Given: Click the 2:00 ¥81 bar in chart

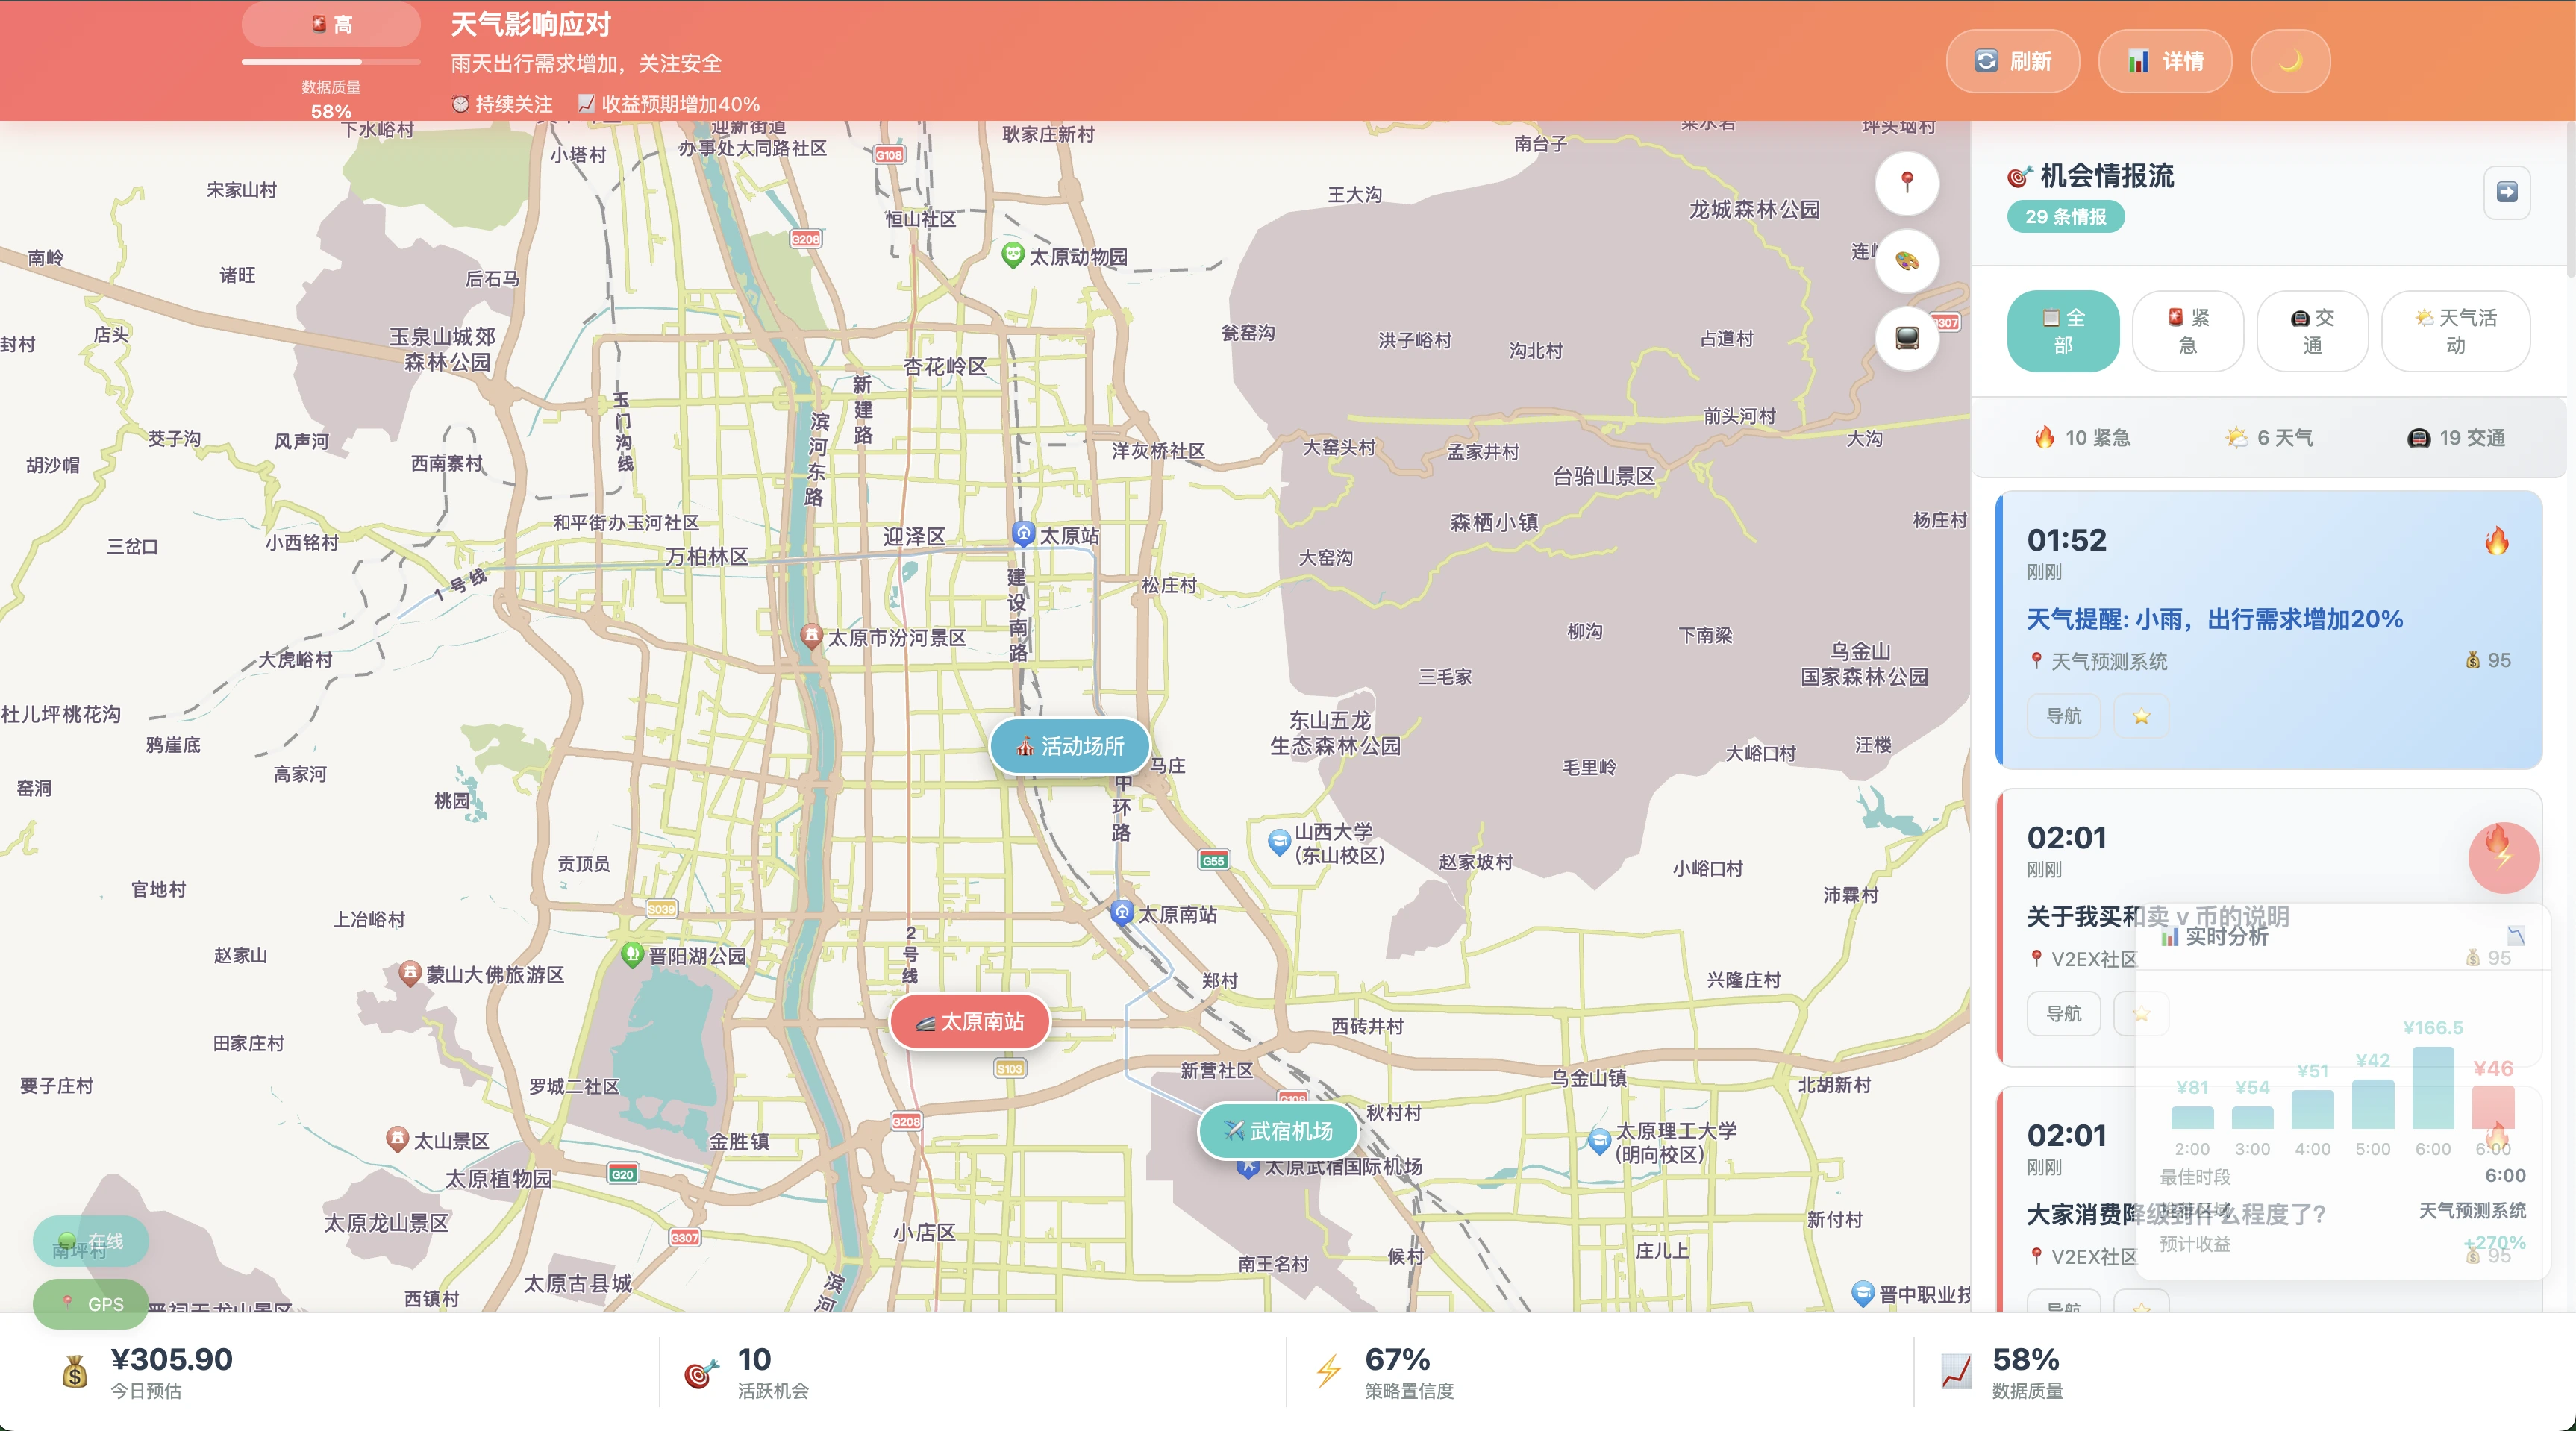Looking at the screenshot, I should click(2192, 1118).
